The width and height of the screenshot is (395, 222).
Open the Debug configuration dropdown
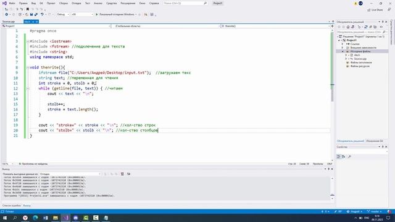pos(63,14)
